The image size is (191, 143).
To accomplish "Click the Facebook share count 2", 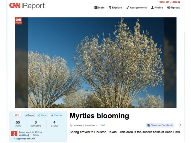I will [x=181, y=125].
